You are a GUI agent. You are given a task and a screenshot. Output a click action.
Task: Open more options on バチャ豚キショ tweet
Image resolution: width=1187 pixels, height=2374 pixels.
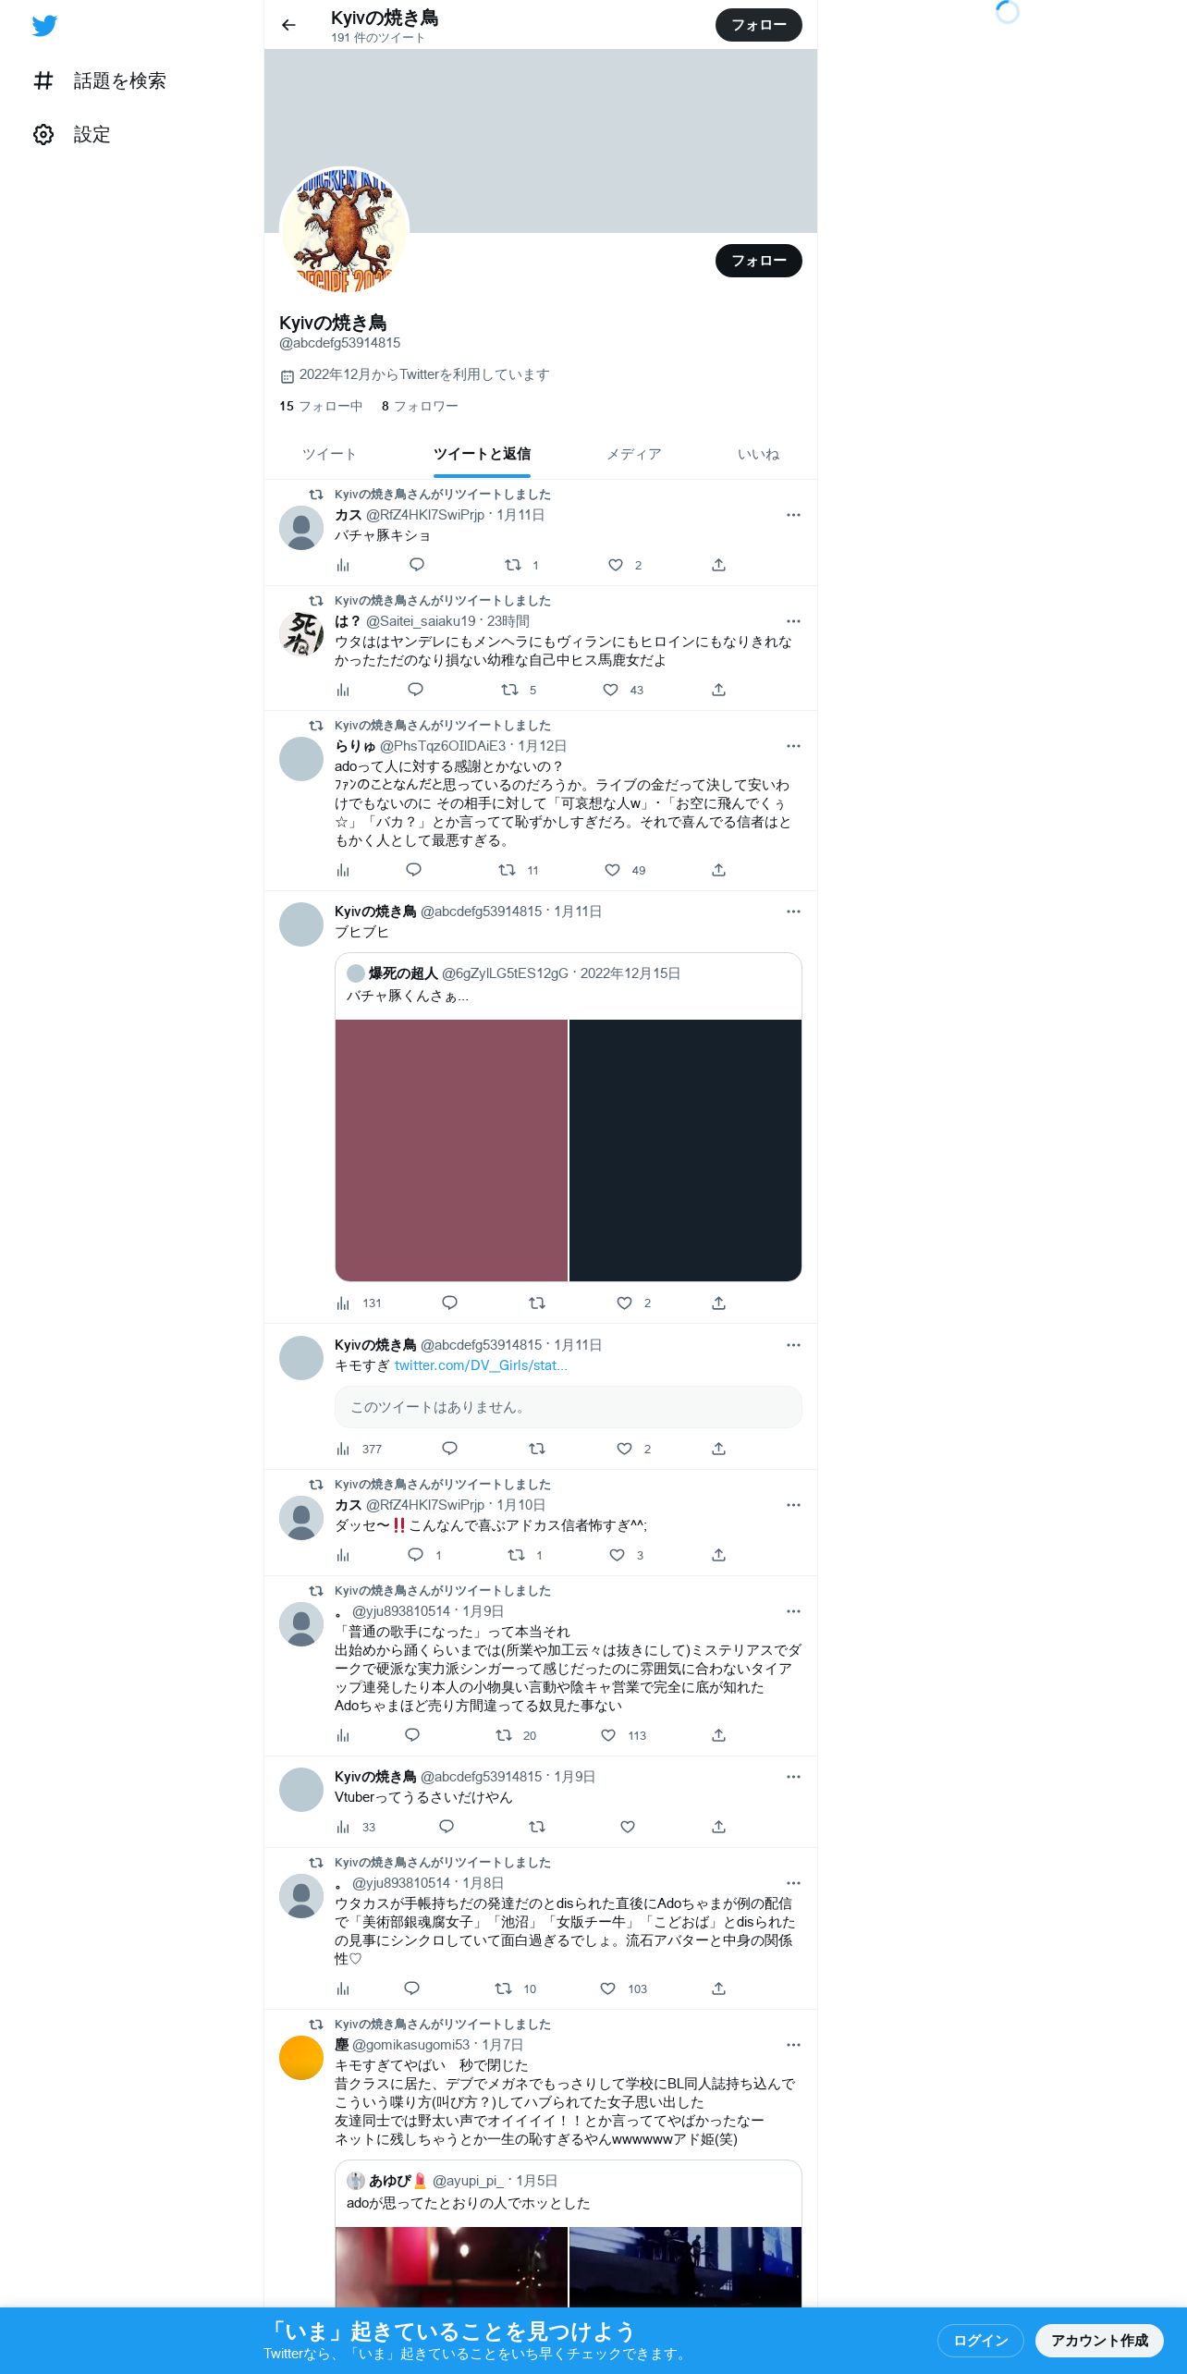[793, 515]
